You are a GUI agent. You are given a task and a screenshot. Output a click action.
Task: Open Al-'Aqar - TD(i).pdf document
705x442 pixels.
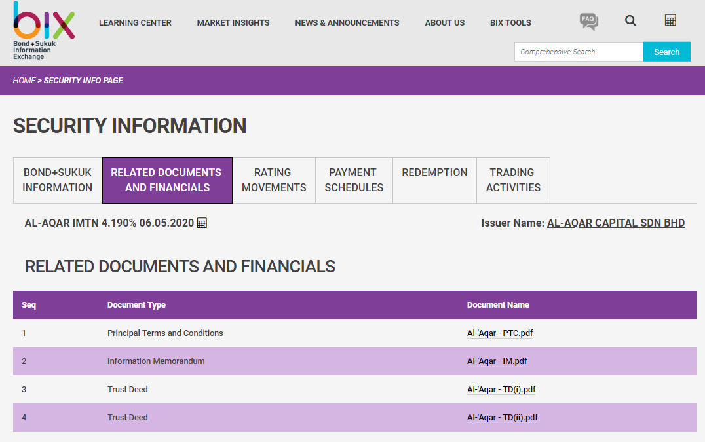pos(501,390)
